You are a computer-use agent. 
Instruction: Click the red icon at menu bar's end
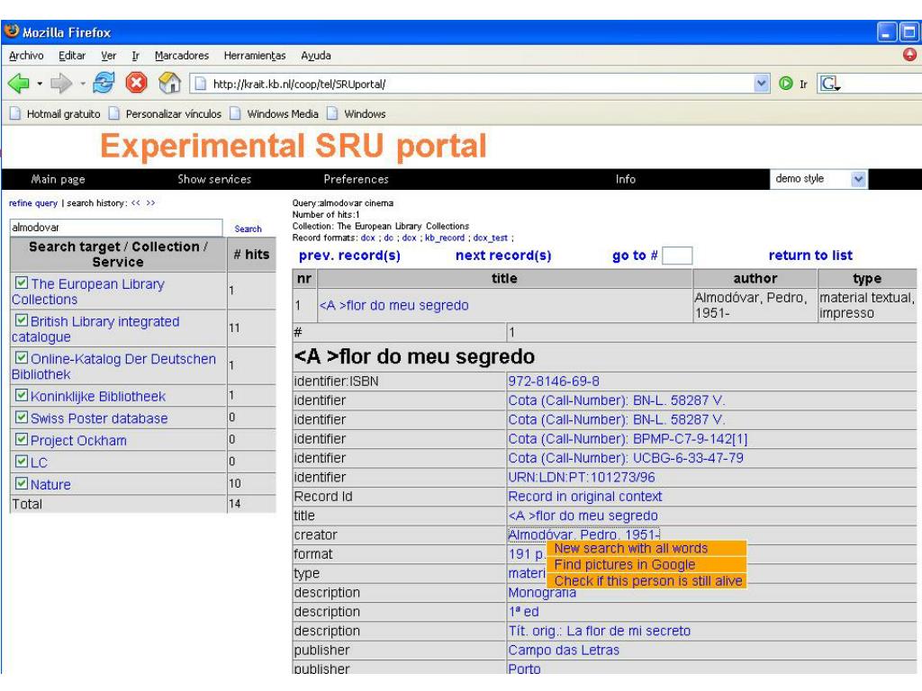pyautogui.click(x=909, y=55)
